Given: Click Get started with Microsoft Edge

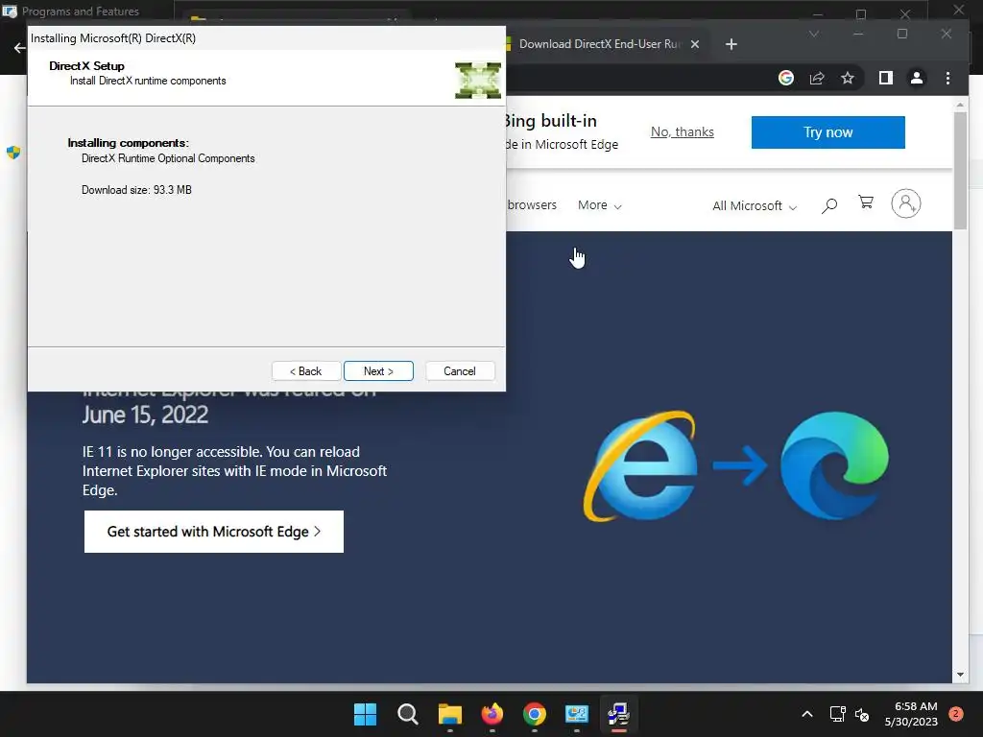Looking at the screenshot, I should (x=214, y=532).
